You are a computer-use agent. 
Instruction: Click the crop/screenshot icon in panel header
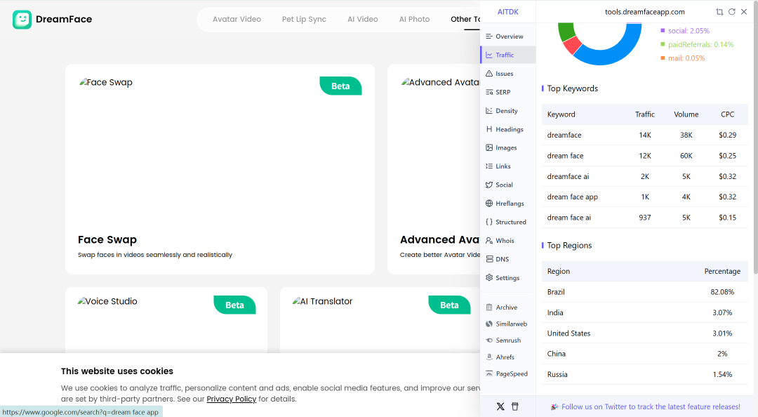[719, 12]
